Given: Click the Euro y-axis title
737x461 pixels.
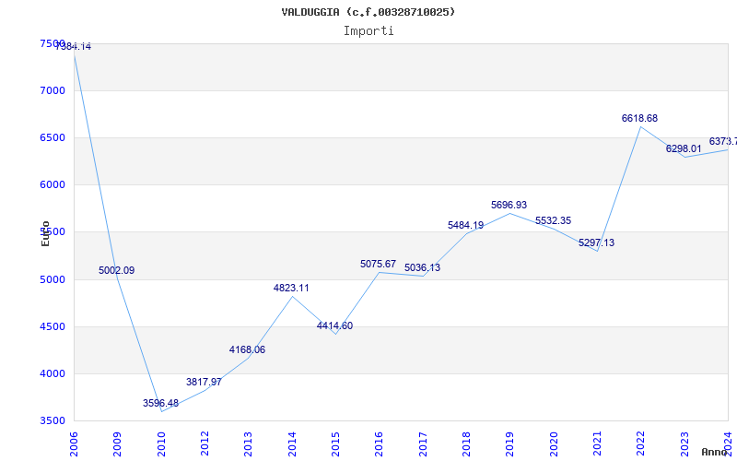Looking at the screenshot, I should pos(45,233).
